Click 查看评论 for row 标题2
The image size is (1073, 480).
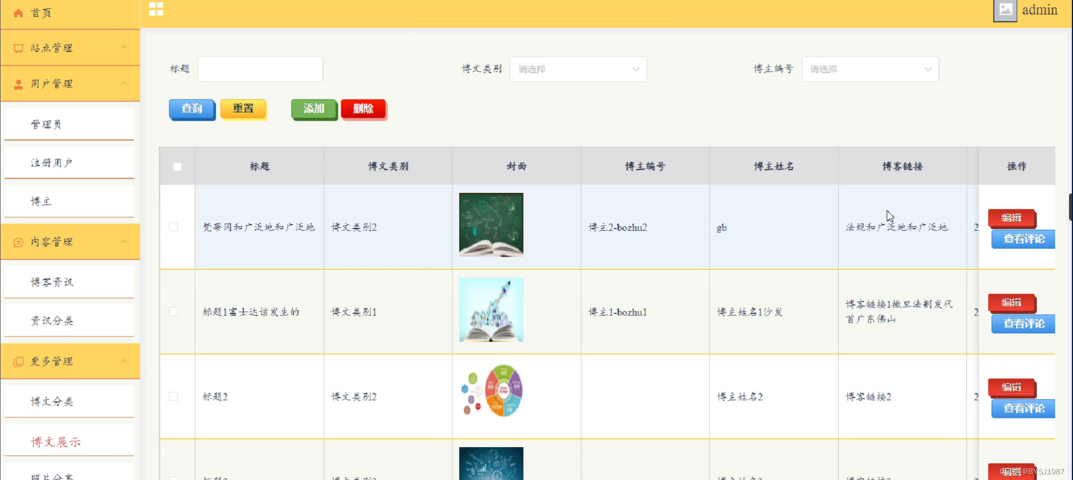point(1023,408)
